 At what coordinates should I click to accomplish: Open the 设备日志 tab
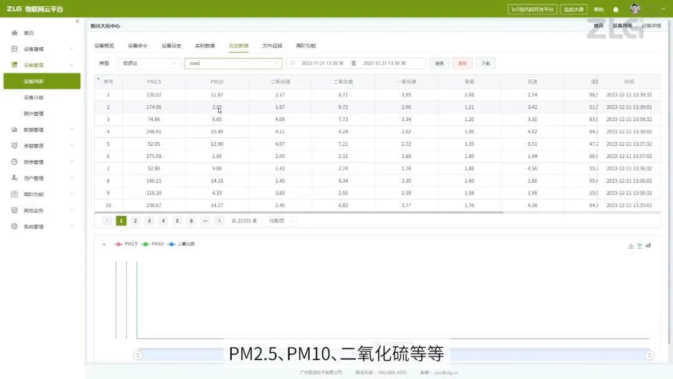[x=169, y=45]
